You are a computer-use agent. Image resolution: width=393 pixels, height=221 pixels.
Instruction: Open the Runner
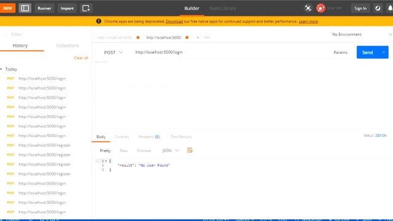[44, 8]
